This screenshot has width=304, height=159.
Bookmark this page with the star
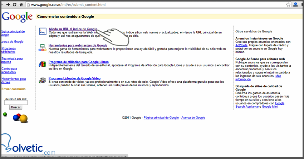[x=288, y=5]
